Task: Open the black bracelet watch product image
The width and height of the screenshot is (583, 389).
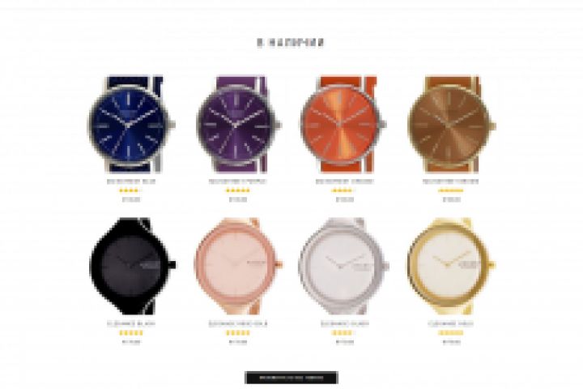Action: 132,266
